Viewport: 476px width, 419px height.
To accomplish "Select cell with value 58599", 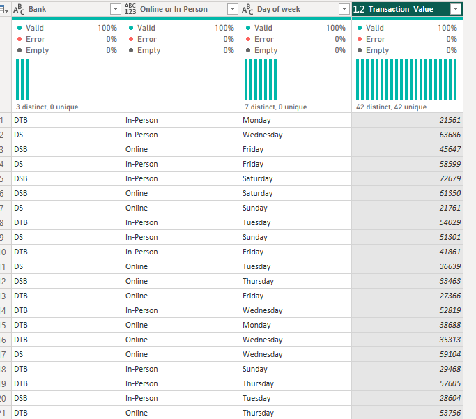I will coord(407,164).
